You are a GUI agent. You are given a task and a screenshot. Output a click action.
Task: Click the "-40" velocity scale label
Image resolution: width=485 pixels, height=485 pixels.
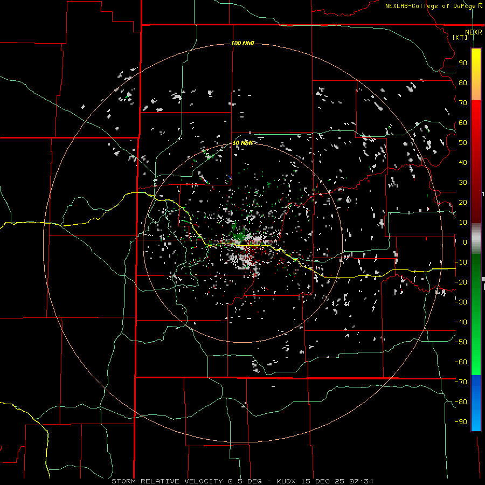[461, 322]
